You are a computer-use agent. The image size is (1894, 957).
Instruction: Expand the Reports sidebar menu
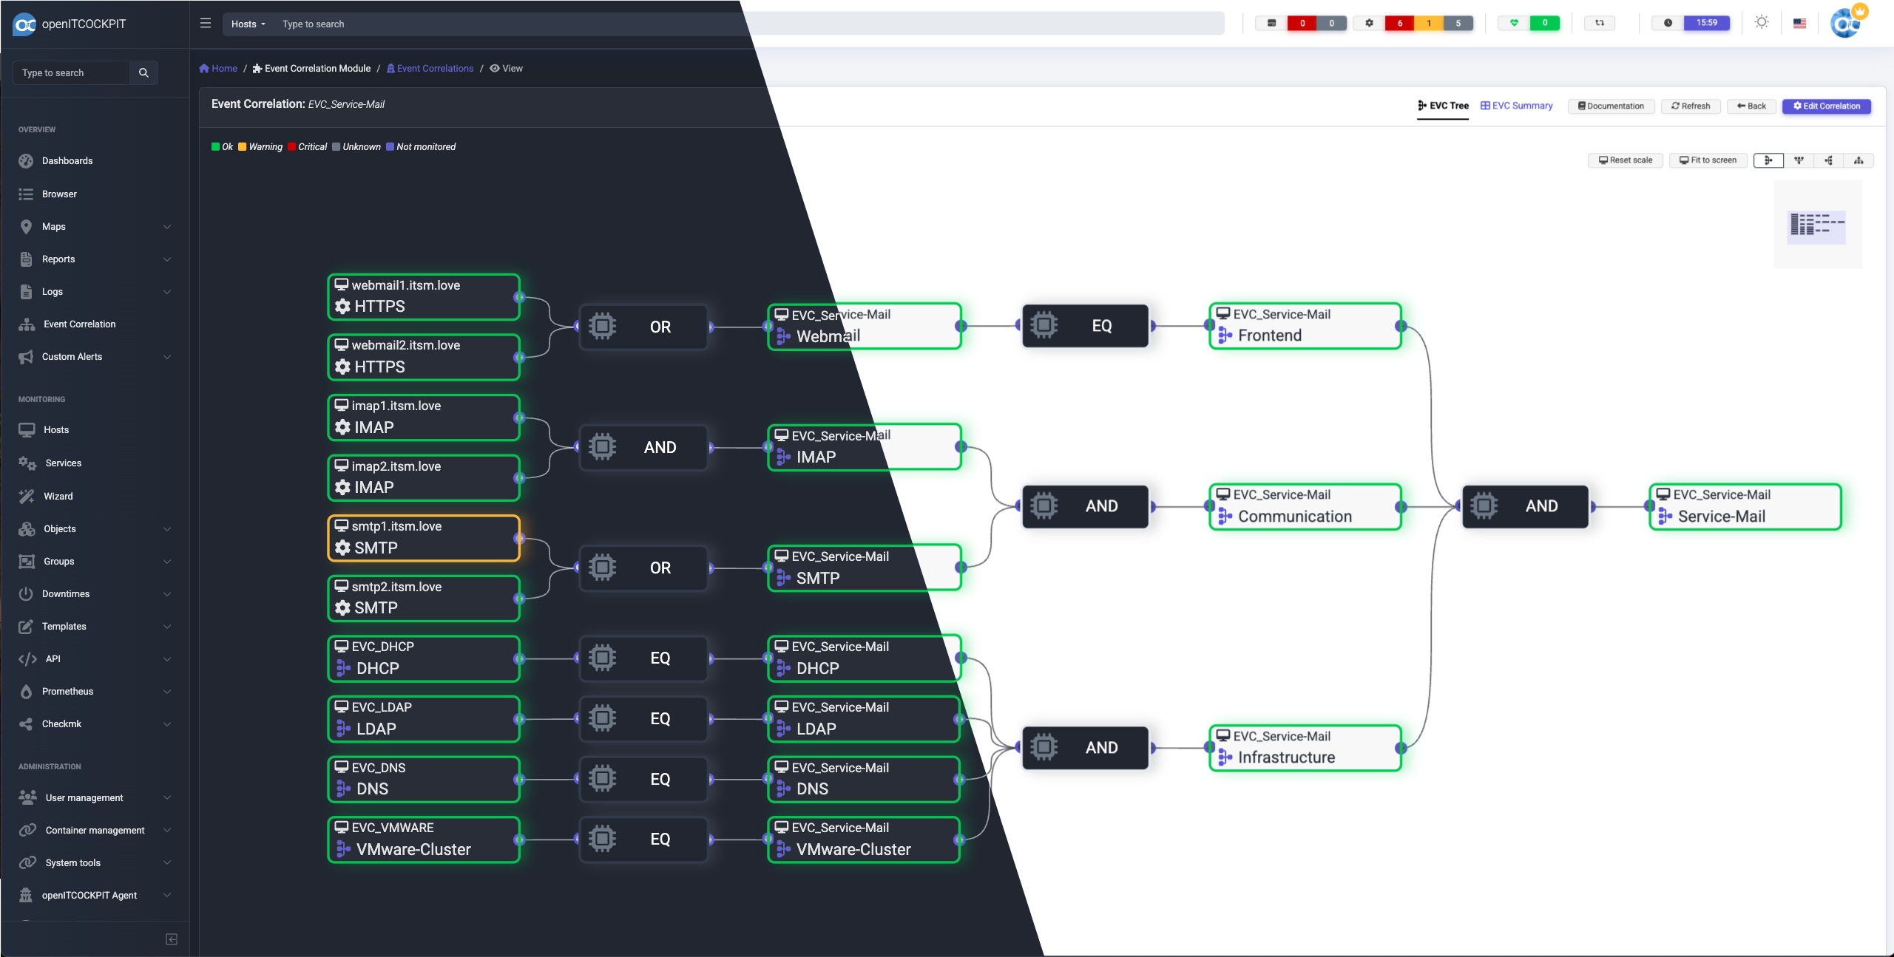(95, 259)
